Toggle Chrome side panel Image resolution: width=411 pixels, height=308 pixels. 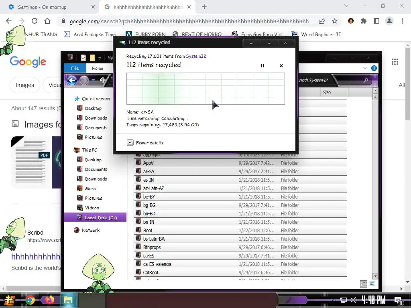point(376,21)
